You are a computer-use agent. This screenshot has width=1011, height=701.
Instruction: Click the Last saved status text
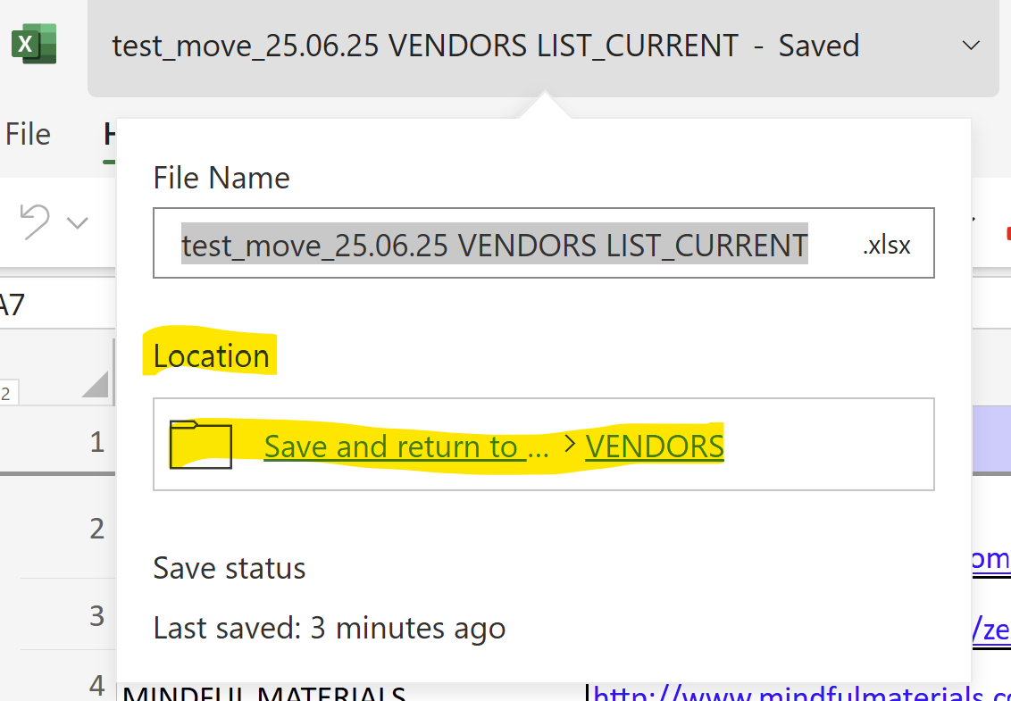(330, 628)
